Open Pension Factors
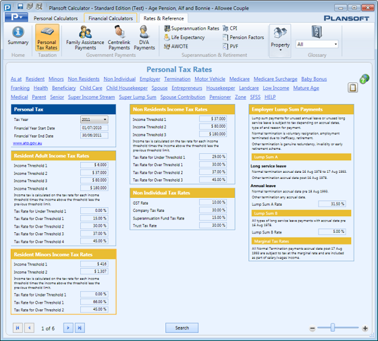Image resolution: width=378 pixels, height=341 pixels. pyautogui.click(x=243, y=37)
